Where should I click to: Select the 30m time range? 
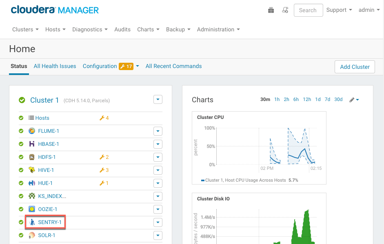[x=265, y=99]
